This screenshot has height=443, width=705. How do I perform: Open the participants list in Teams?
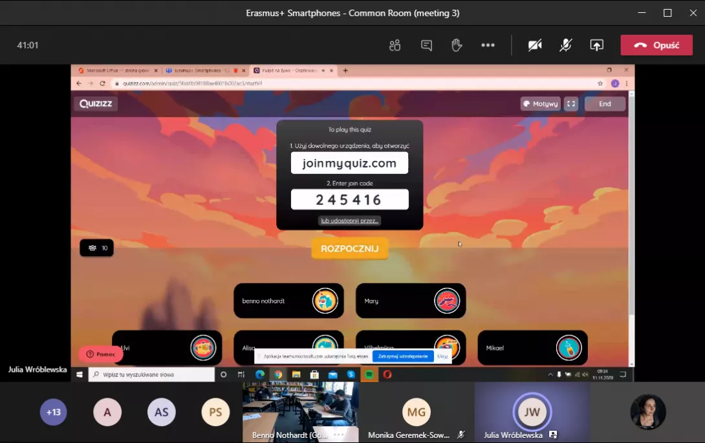[395, 45]
